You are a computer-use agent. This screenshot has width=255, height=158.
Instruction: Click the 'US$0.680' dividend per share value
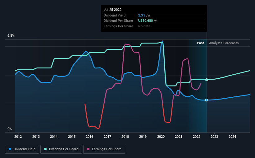pyautogui.click(x=146, y=21)
